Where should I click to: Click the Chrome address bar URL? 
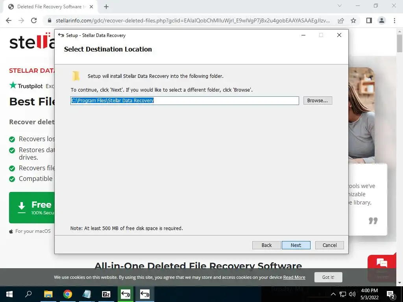(x=193, y=20)
